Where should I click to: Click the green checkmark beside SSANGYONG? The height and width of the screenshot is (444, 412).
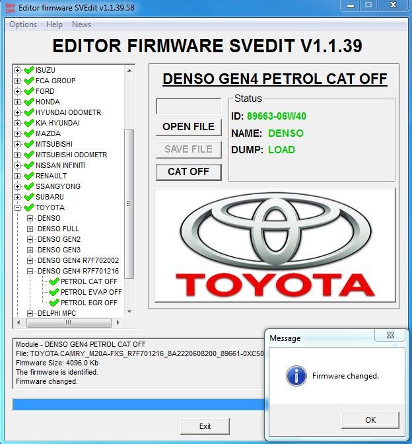pyautogui.click(x=28, y=186)
